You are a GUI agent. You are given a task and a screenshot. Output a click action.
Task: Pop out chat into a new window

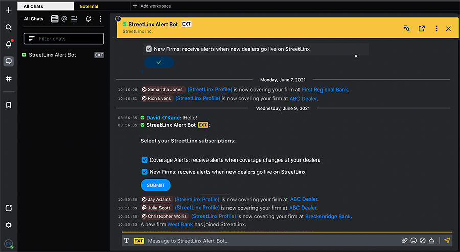coord(422,29)
